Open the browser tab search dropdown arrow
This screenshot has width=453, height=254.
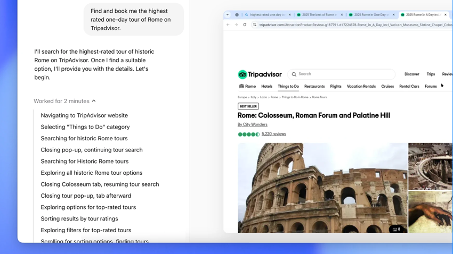pos(228,15)
